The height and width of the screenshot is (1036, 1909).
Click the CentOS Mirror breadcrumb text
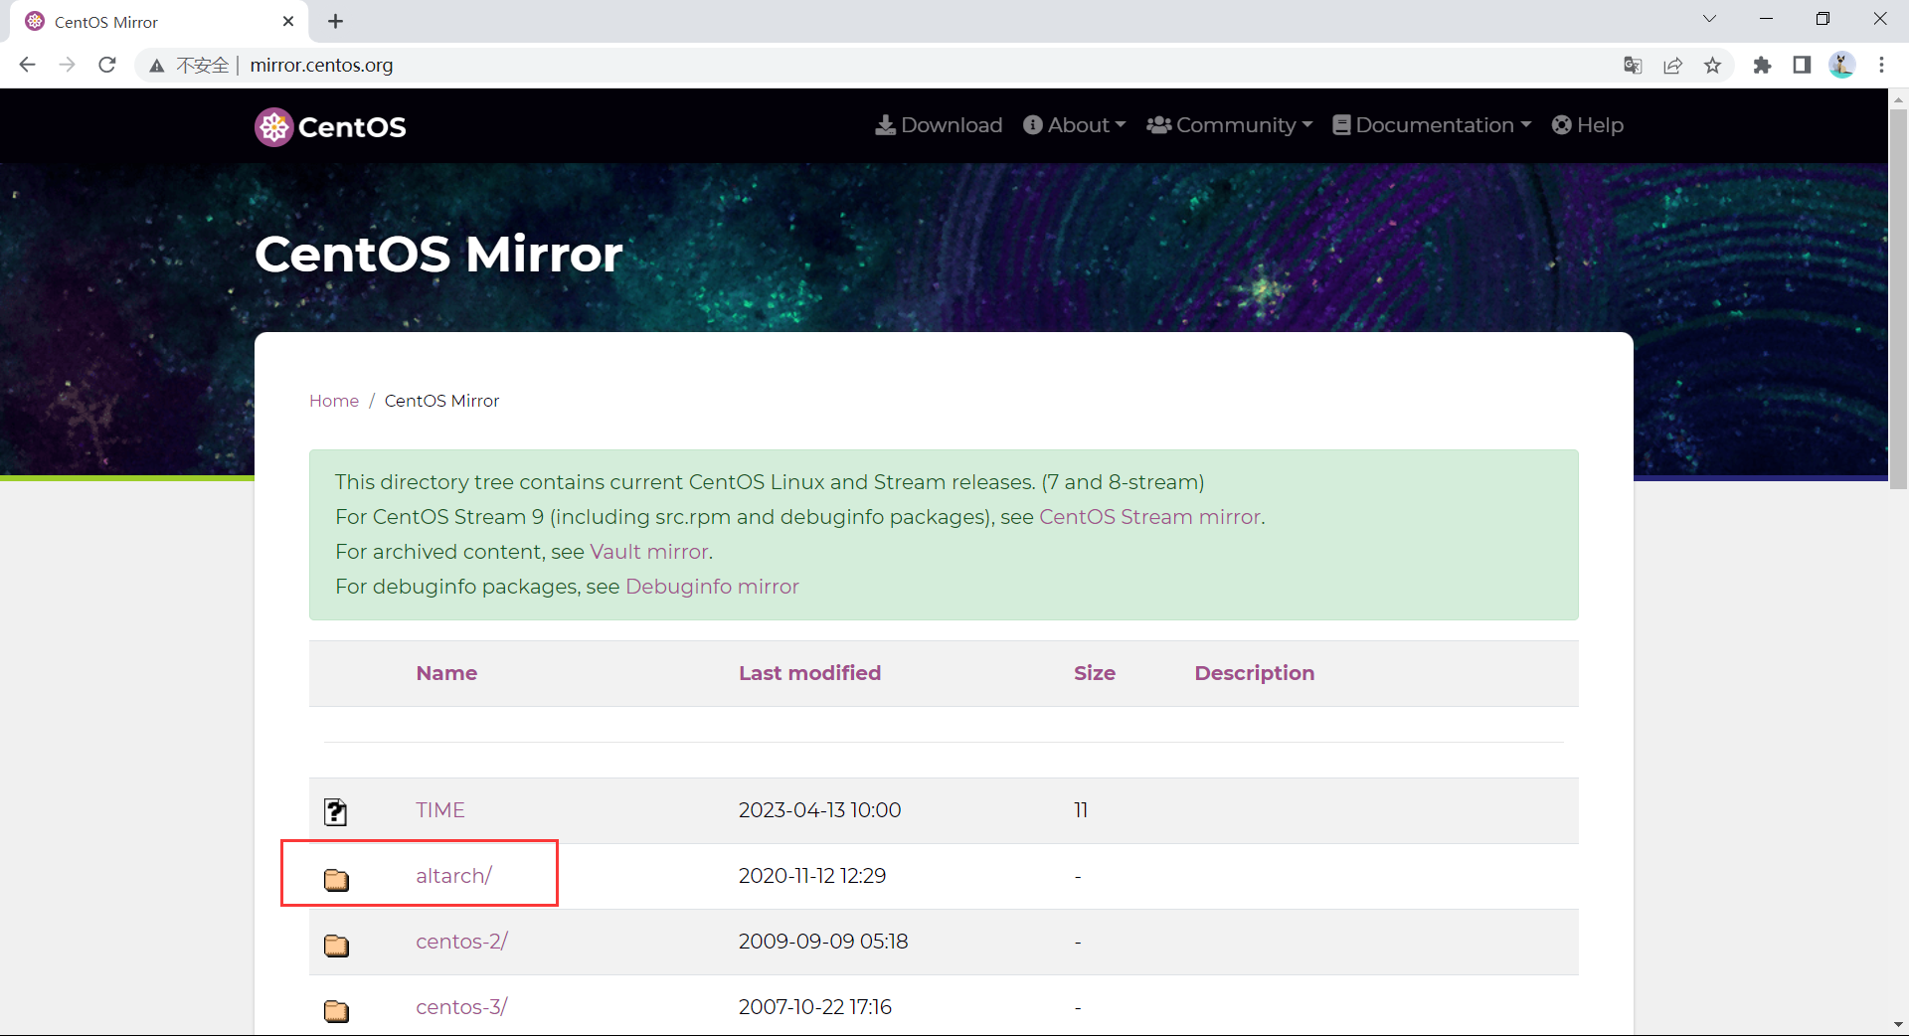442,401
